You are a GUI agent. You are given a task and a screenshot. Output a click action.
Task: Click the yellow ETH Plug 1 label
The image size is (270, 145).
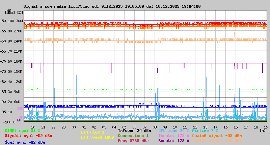[92, 132]
